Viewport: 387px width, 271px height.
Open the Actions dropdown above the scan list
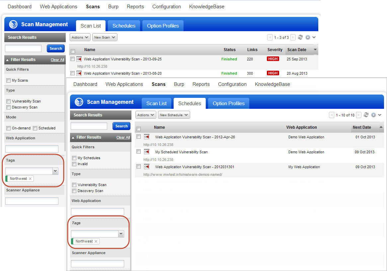click(x=80, y=37)
